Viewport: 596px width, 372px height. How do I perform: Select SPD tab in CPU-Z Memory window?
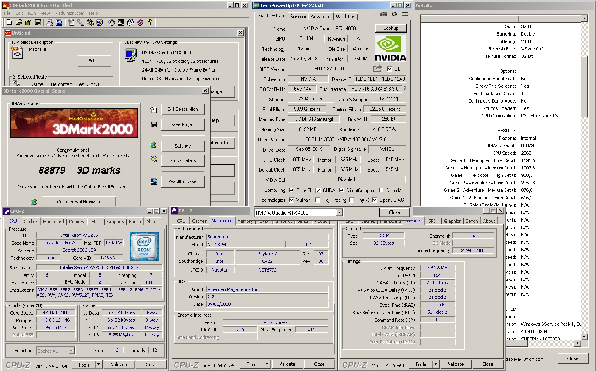[x=433, y=221]
